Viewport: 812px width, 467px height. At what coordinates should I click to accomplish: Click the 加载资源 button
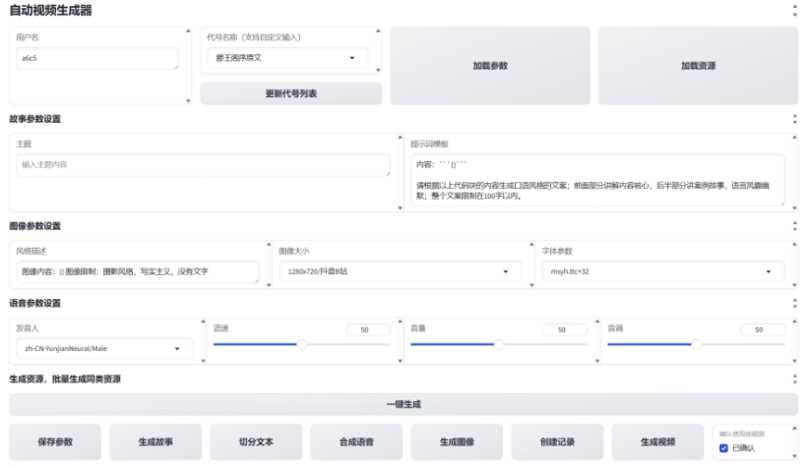tap(698, 66)
